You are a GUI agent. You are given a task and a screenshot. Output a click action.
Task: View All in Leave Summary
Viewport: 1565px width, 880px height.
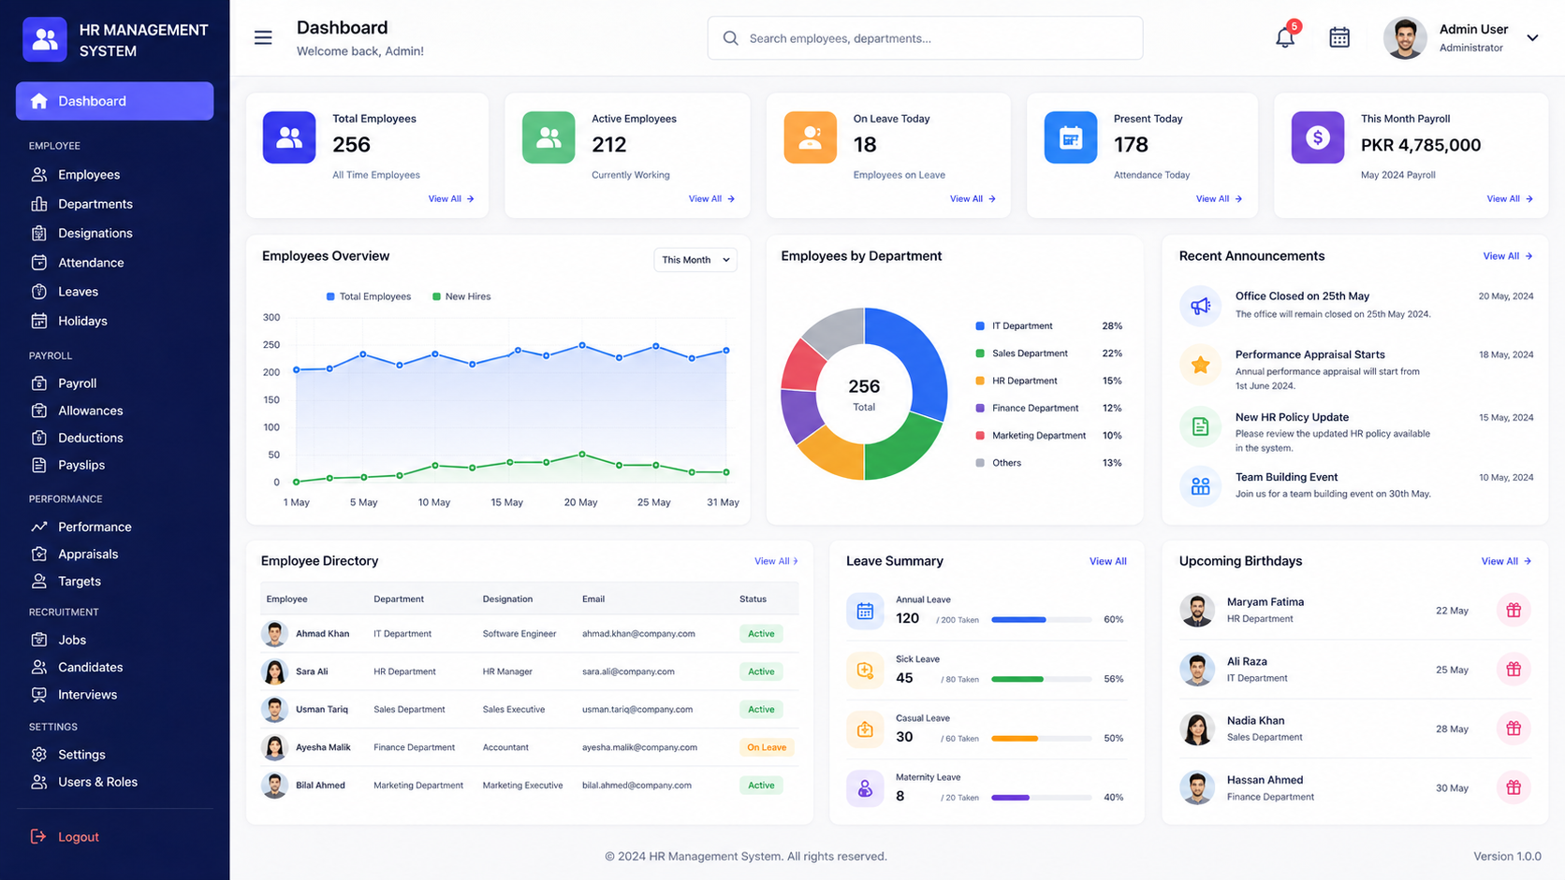click(x=1108, y=561)
